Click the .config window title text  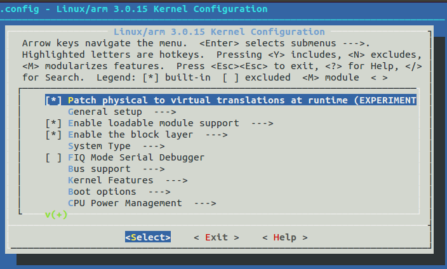134,9
